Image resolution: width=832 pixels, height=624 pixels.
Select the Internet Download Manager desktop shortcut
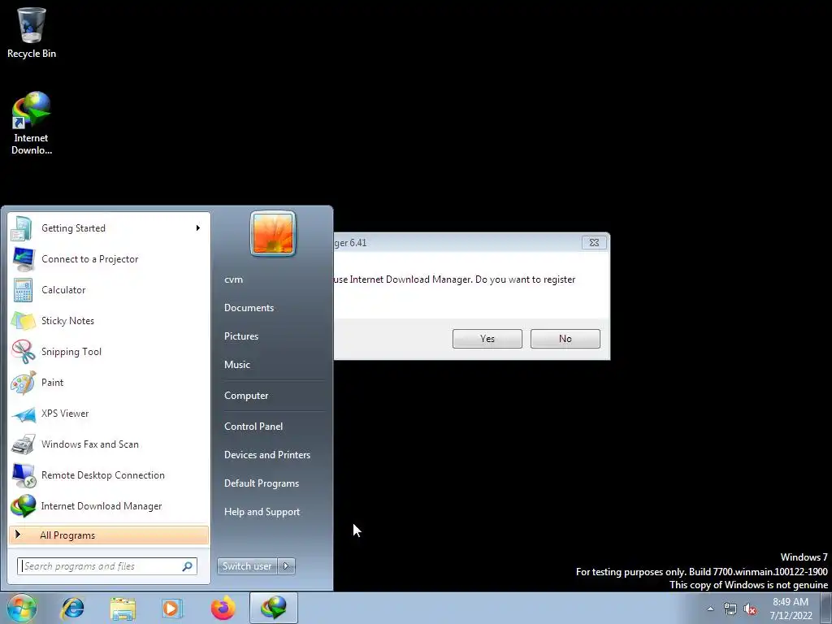click(32, 123)
